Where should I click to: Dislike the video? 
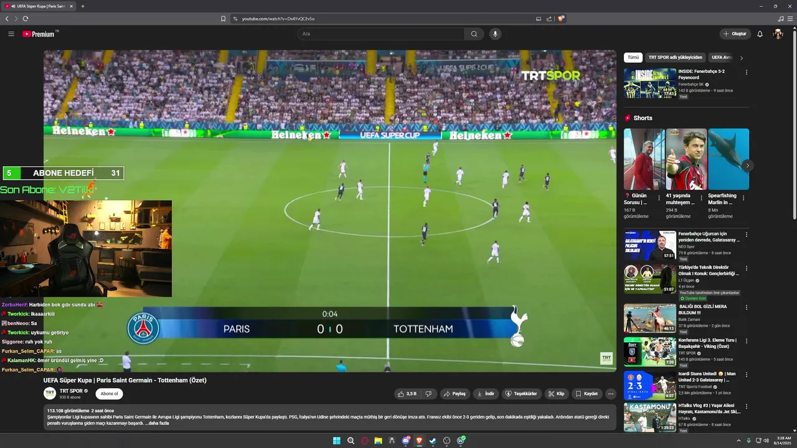428,394
